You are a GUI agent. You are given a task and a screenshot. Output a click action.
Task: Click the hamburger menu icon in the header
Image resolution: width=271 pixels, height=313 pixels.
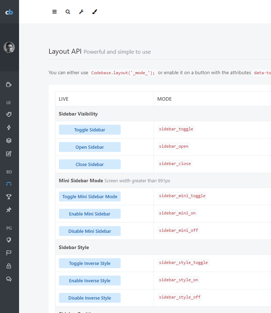point(54,12)
